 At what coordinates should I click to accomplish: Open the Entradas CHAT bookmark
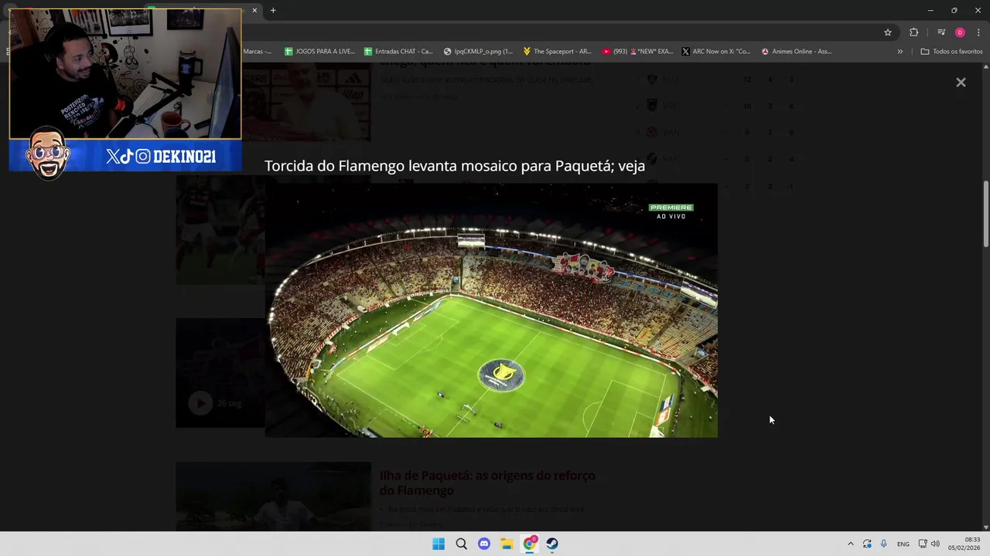(398, 51)
